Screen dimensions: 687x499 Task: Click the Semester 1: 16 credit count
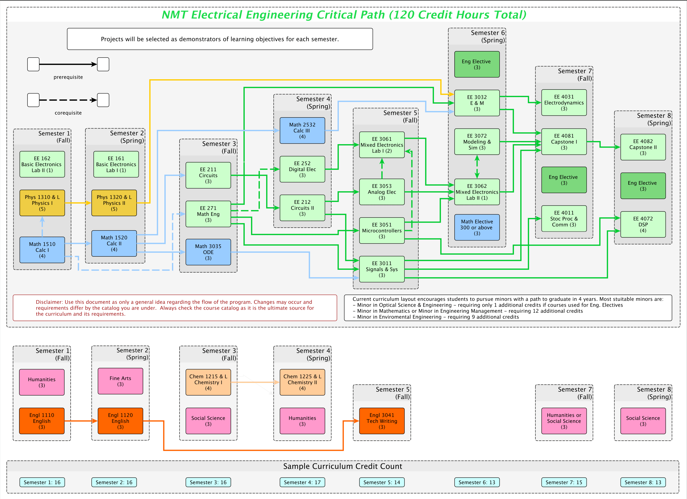pyautogui.click(x=42, y=482)
